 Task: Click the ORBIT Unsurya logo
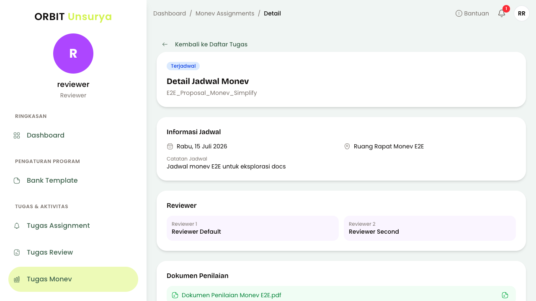pos(73,17)
